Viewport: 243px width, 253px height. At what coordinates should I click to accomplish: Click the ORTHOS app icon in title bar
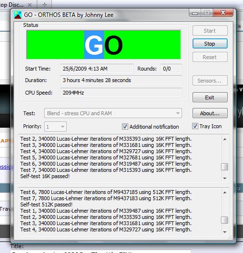tap(18, 15)
